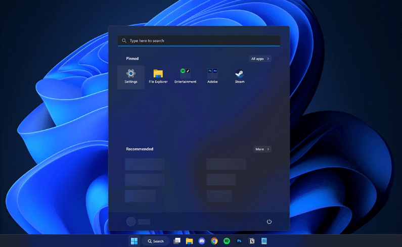
Task: Open Spotify from the taskbar
Action: (227, 241)
